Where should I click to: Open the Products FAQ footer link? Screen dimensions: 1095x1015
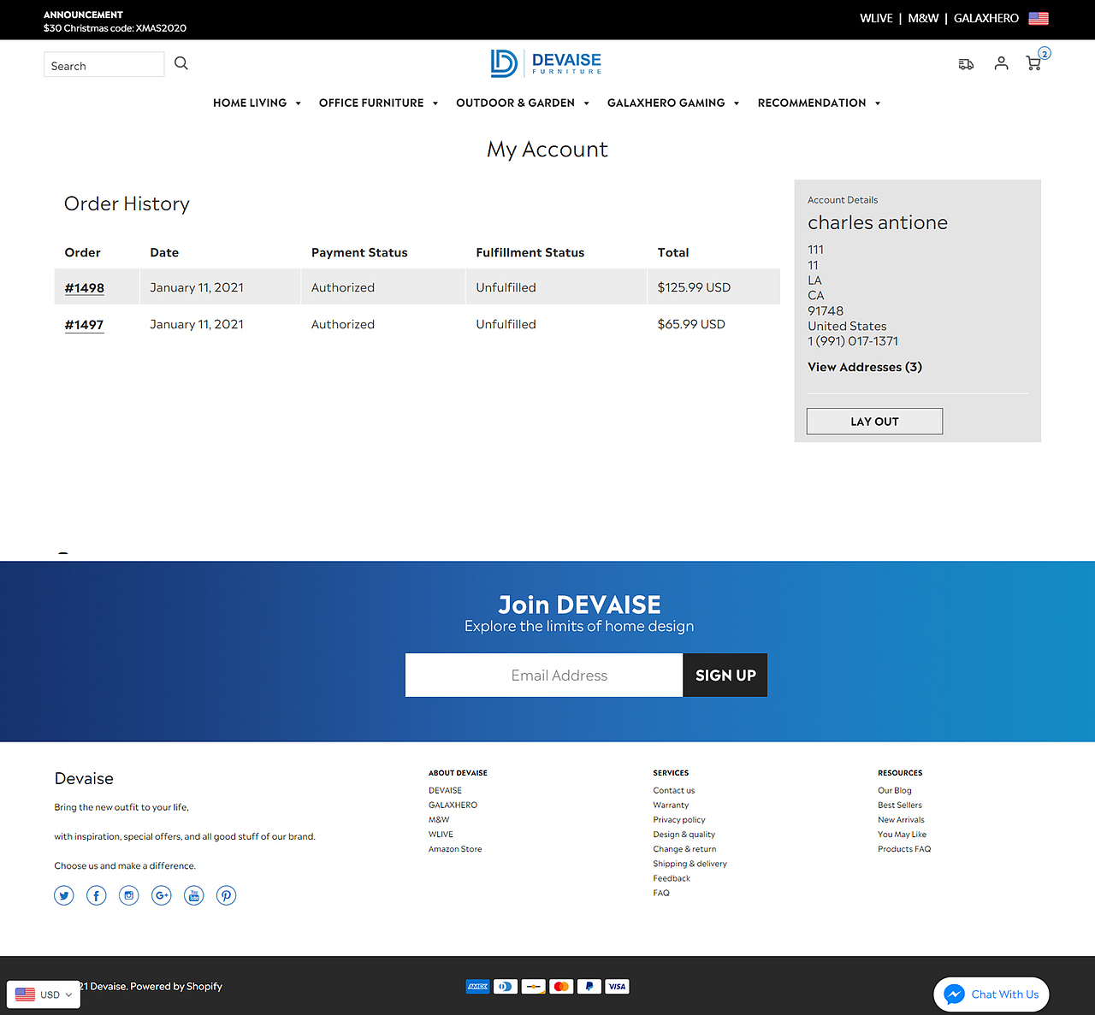(x=904, y=849)
